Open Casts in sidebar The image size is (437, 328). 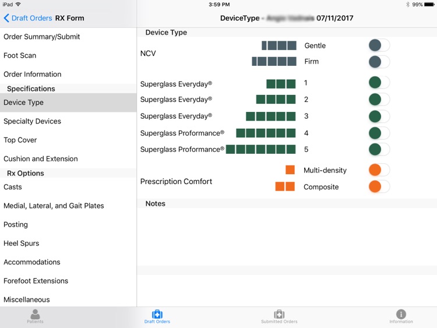pos(68,187)
